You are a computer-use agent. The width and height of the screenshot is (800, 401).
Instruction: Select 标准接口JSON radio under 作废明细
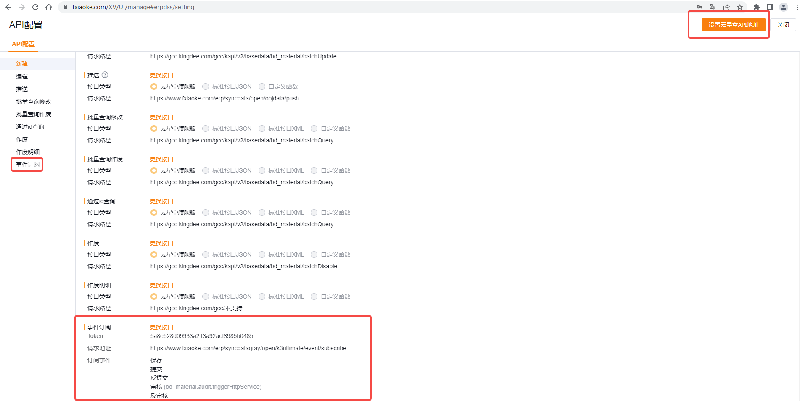[206, 296]
